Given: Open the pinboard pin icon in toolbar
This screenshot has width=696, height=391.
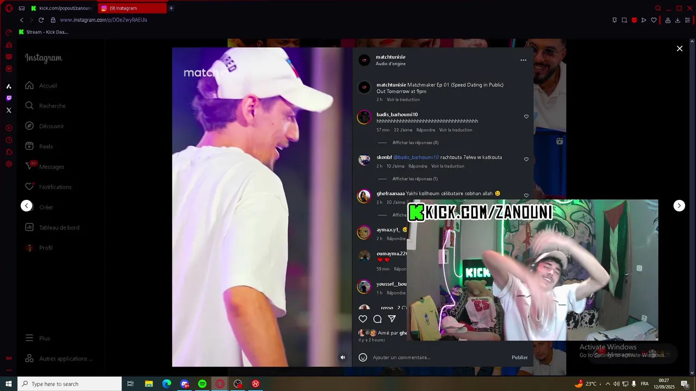Looking at the screenshot, I should coord(614,20).
